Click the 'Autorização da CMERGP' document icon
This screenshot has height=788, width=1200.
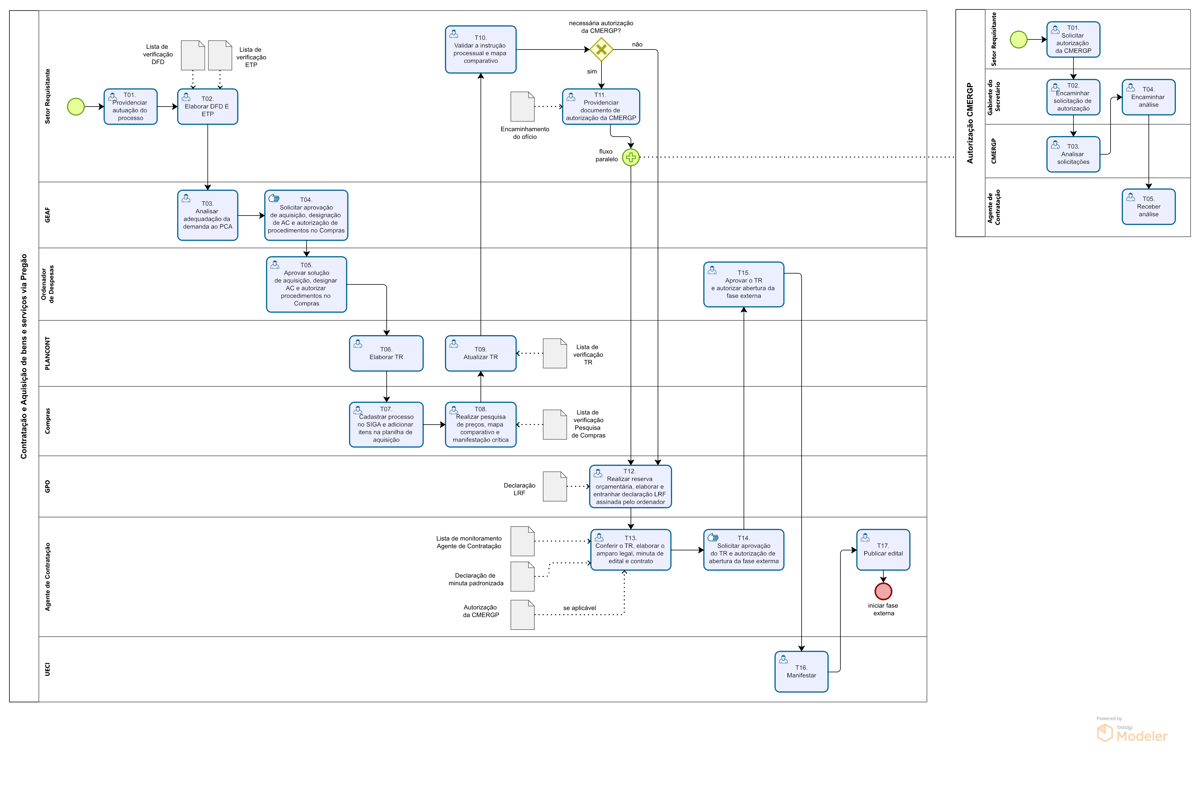coord(522,615)
